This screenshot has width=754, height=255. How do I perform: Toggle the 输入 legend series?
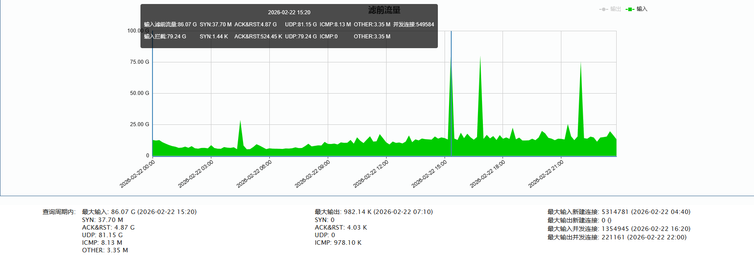pyautogui.click(x=641, y=9)
